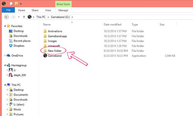Open Dropbox in Favorites
The height and width of the screenshot is (116, 193).
click(19, 46)
